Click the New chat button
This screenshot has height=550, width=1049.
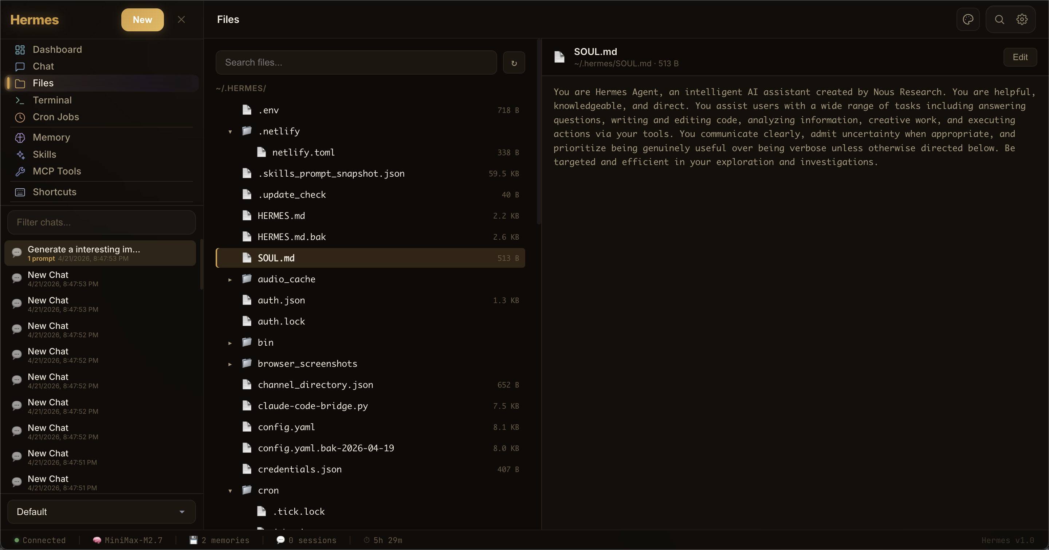pyautogui.click(x=142, y=20)
